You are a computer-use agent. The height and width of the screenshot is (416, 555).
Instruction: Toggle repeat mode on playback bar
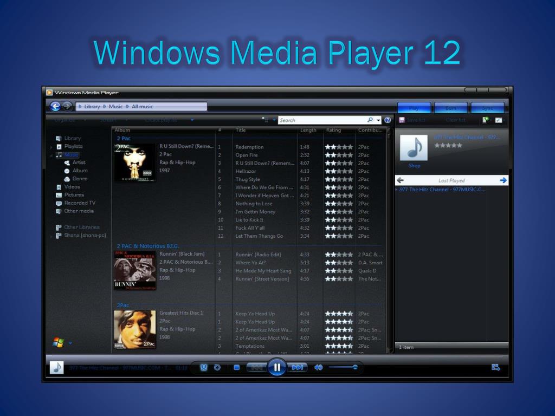[217, 368]
